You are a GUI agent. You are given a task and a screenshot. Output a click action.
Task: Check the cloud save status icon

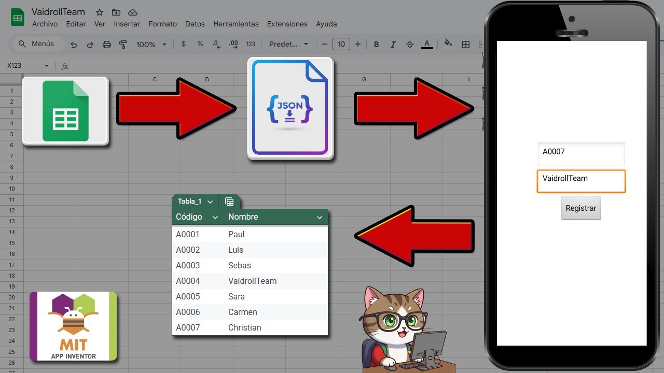coord(132,12)
